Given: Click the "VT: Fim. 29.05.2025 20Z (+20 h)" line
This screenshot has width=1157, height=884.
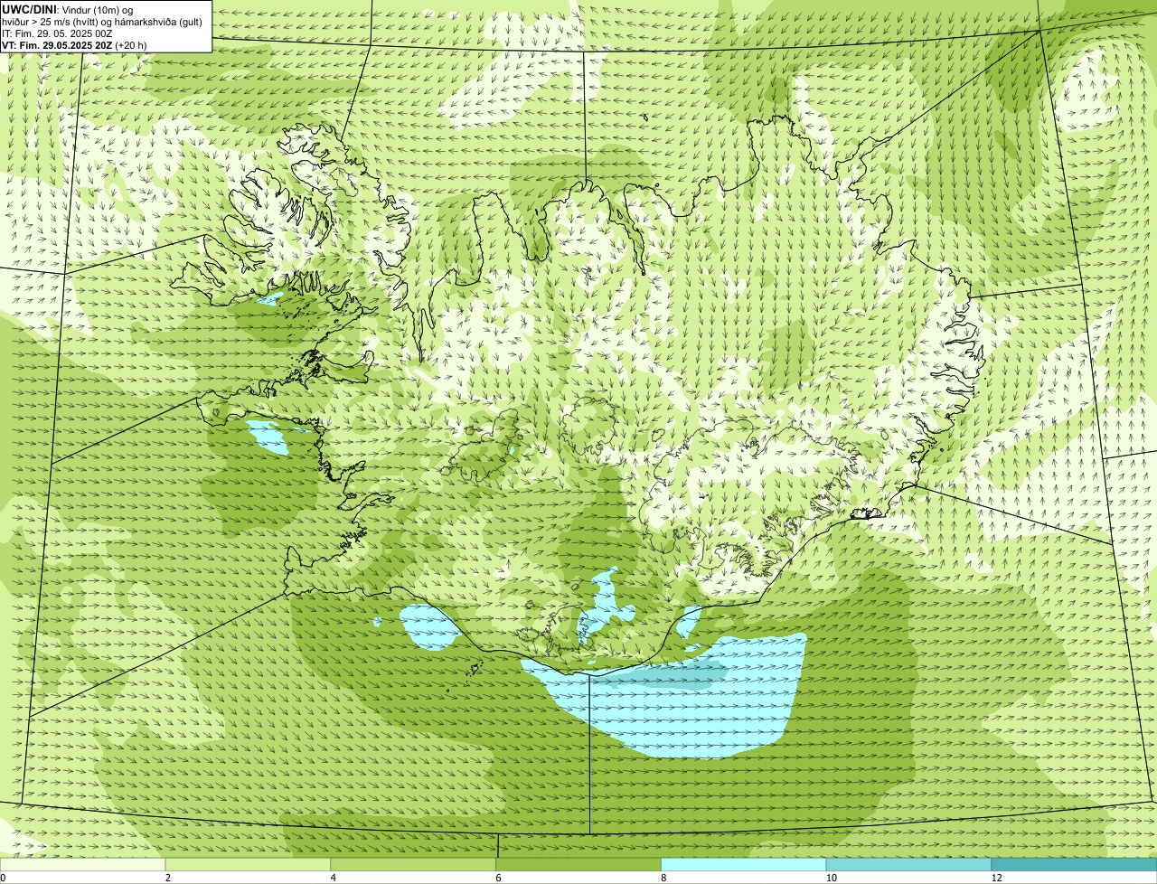Looking at the screenshot, I should click(x=74, y=44).
